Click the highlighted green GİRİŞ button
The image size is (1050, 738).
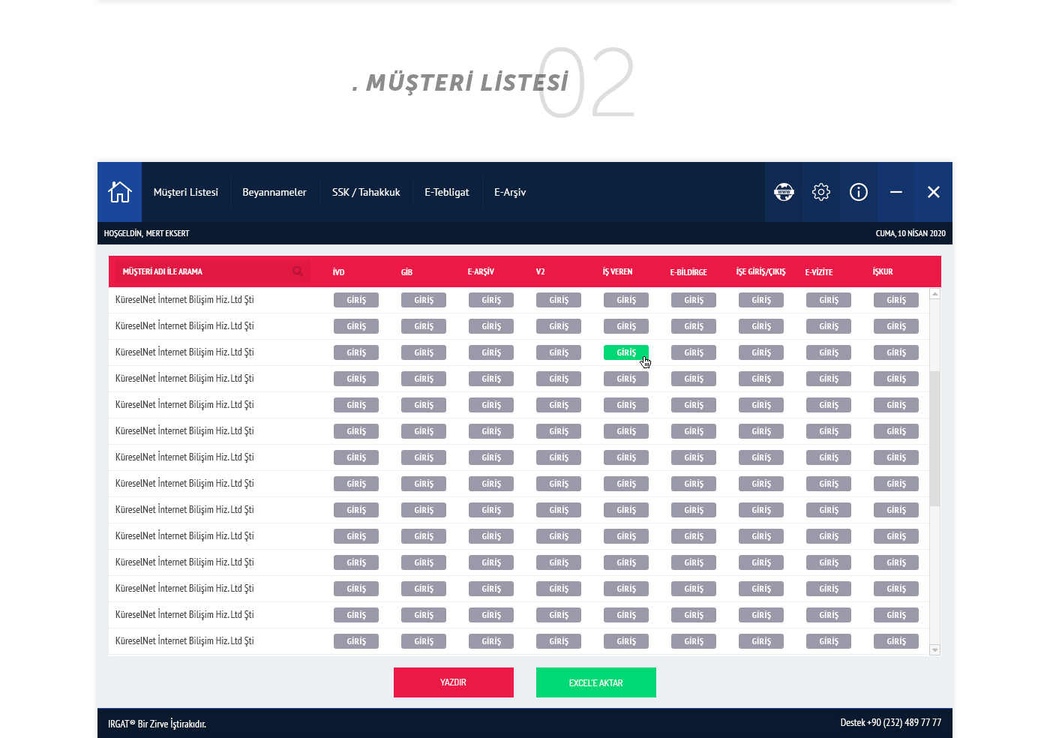(626, 352)
